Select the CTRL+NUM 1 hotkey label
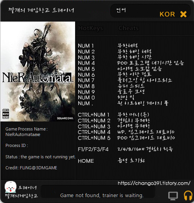194x203 pixels. click(93, 115)
